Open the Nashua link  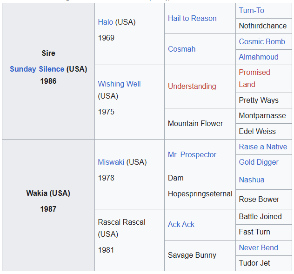(x=252, y=180)
